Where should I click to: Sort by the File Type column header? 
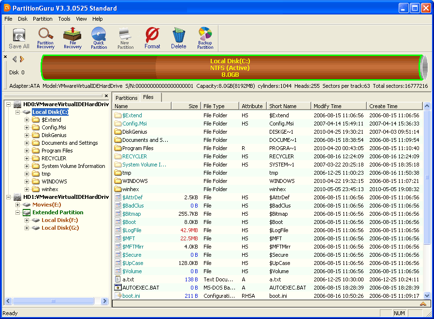[220, 106]
